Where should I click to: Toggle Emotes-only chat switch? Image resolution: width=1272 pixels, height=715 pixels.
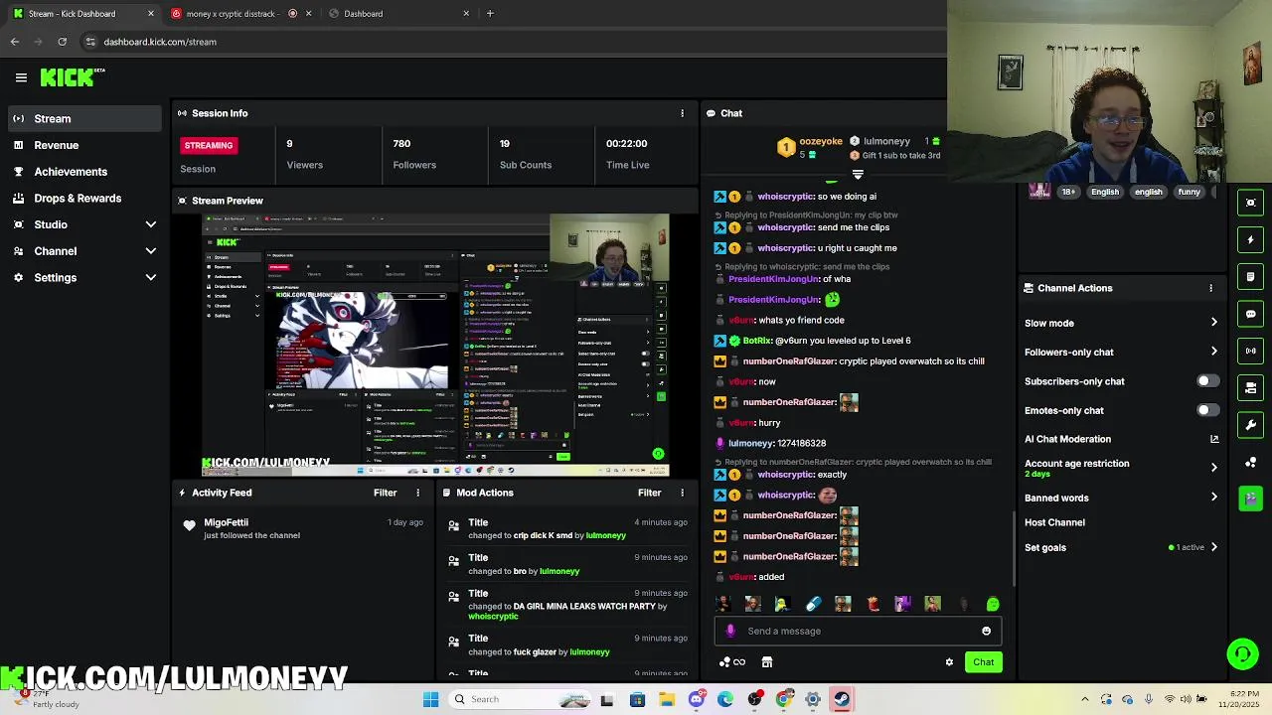pos(1207,410)
